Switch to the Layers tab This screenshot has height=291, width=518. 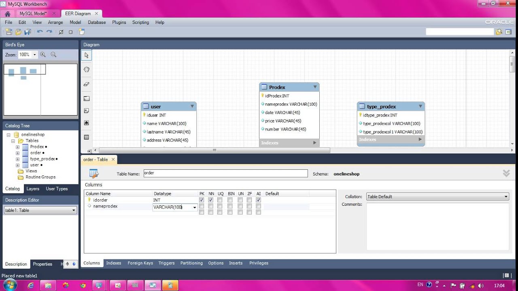tap(33, 189)
